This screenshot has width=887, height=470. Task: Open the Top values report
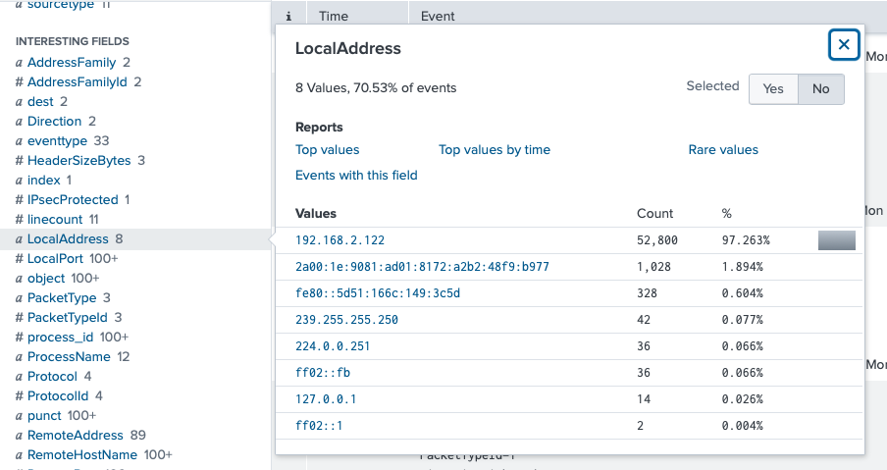[327, 150]
